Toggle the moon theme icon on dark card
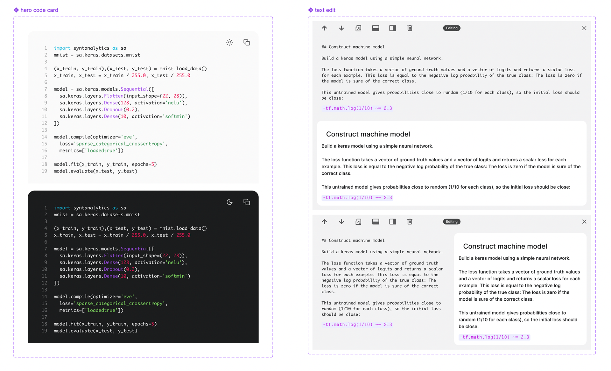 coord(229,202)
